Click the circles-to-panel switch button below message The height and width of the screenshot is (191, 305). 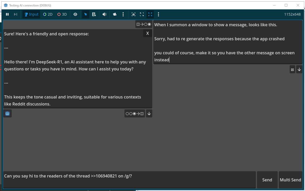135,114
